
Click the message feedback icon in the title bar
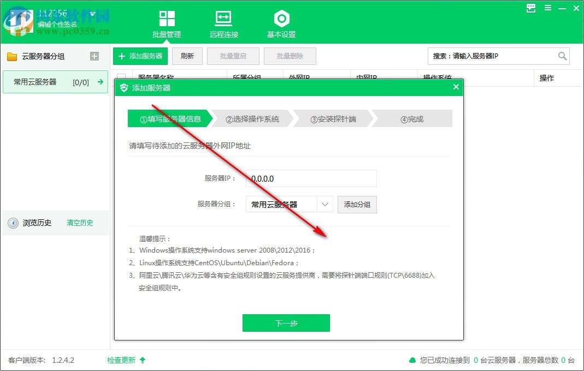530,8
